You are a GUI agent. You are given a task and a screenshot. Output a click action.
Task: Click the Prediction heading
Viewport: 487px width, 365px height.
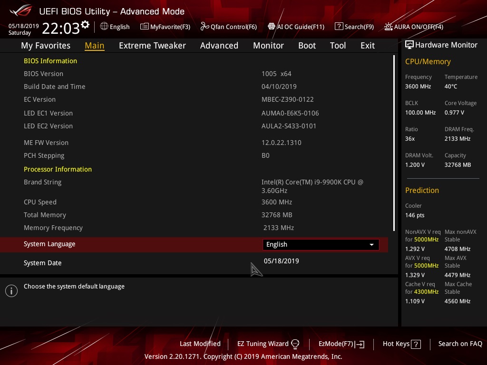pos(422,190)
